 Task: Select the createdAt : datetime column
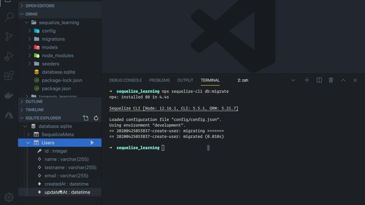(x=60, y=184)
